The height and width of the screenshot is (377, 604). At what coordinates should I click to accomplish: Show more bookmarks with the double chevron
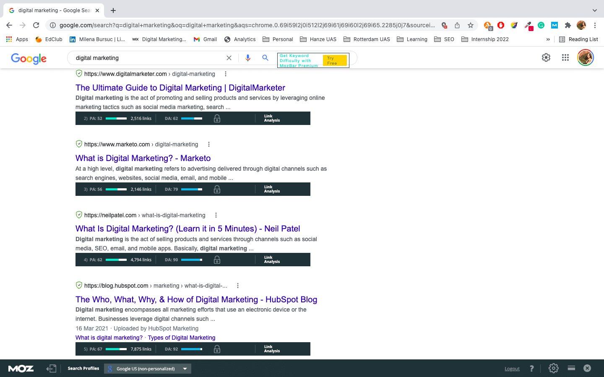pyautogui.click(x=548, y=39)
